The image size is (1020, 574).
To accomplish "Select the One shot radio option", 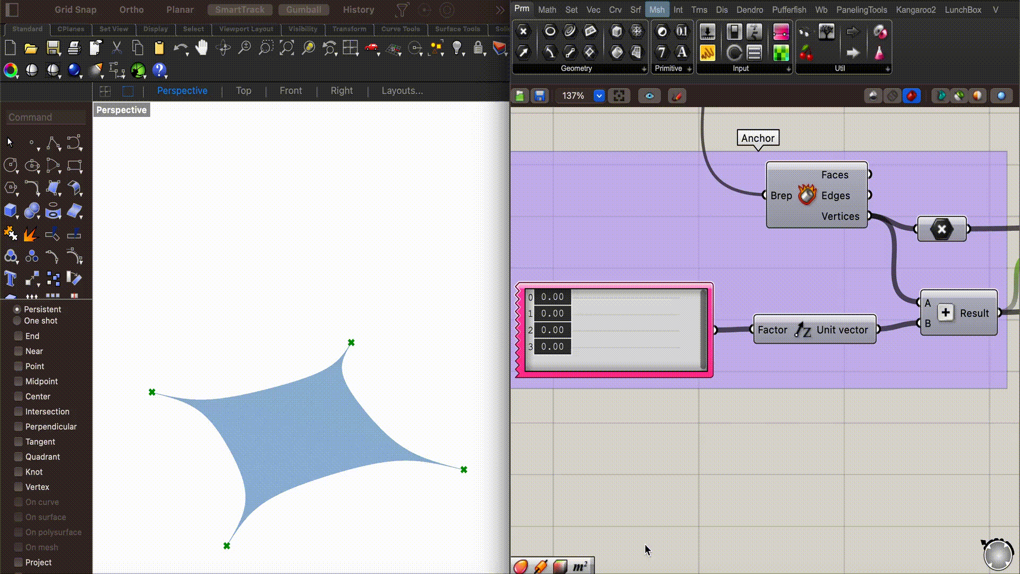I will click(17, 321).
